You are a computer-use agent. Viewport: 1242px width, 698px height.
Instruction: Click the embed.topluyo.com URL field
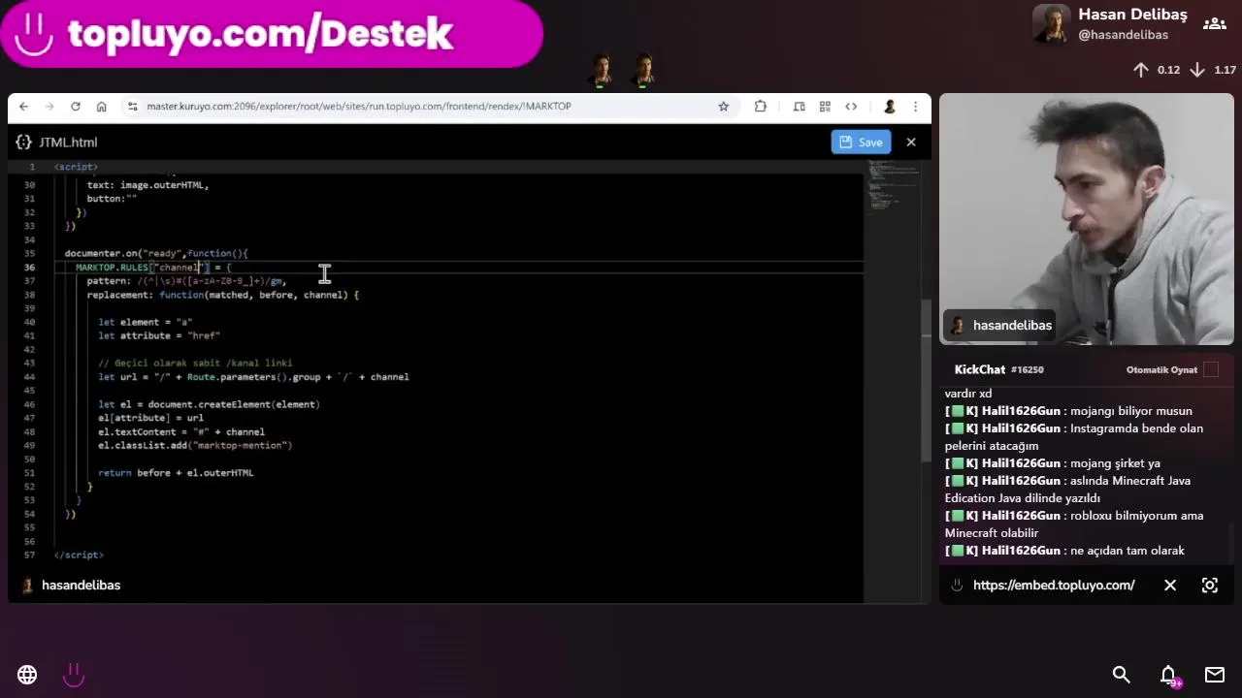click(x=1054, y=586)
